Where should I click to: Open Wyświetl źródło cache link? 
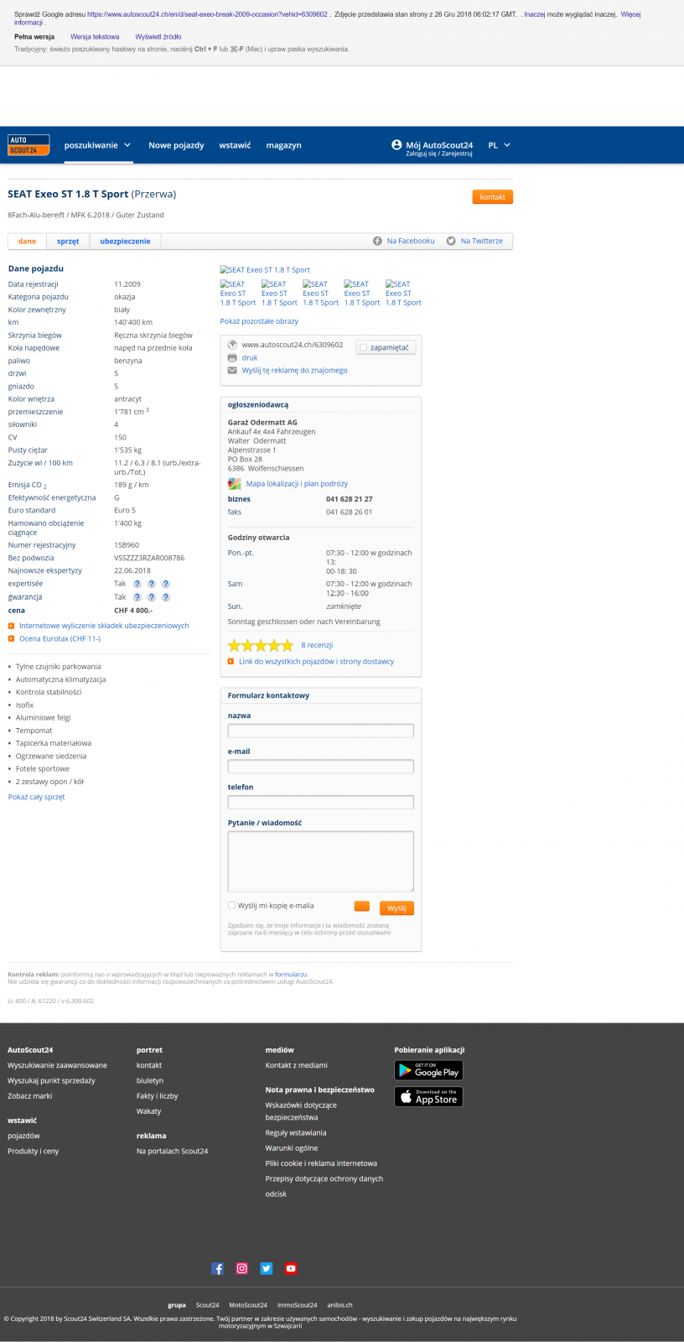tap(158, 37)
